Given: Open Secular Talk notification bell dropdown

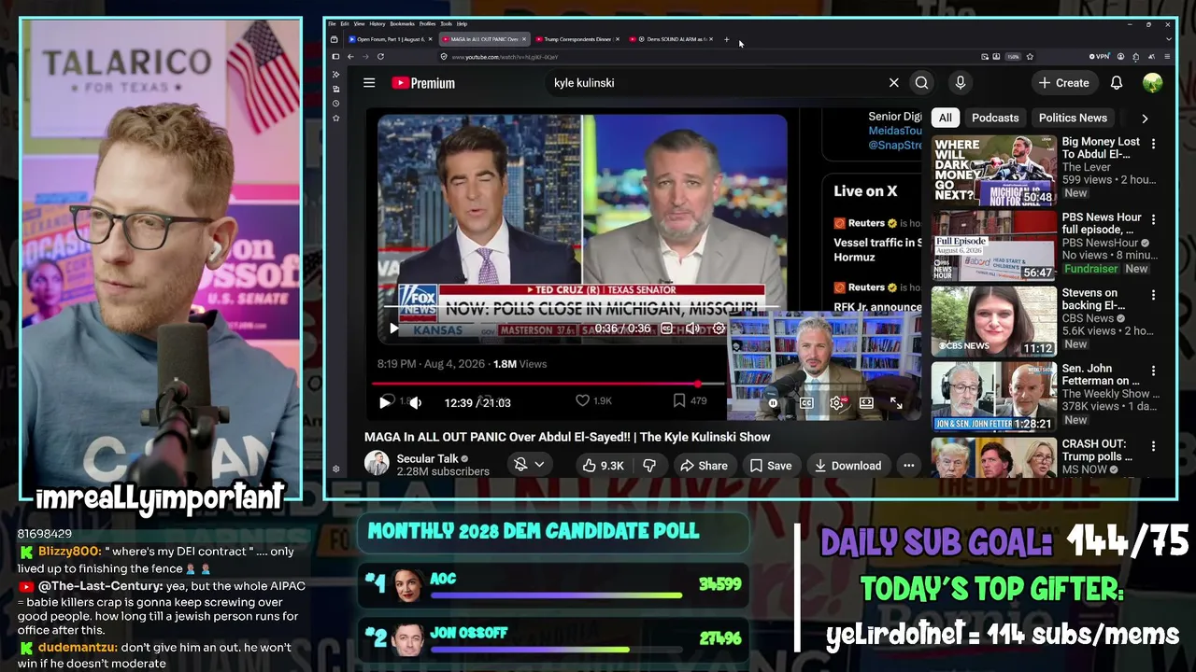Looking at the screenshot, I should pyautogui.click(x=529, y=464).
